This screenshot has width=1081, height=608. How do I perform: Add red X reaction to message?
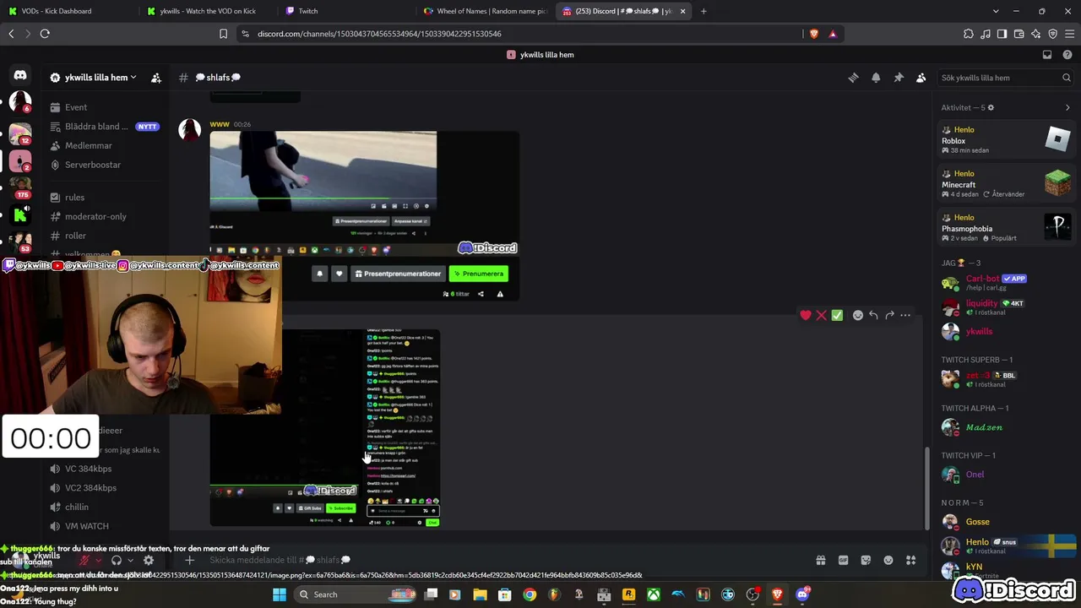(821, 315)
